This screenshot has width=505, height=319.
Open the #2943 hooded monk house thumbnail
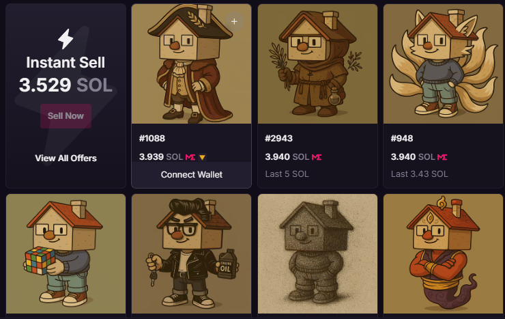click(x=317, y=64)
